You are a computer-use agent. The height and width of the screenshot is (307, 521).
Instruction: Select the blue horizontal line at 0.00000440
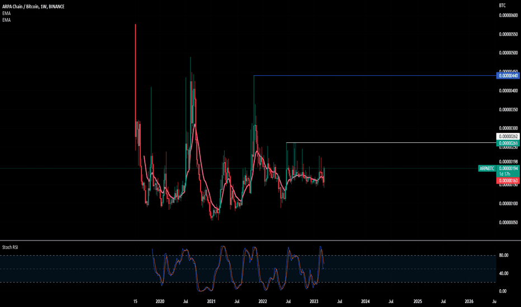tap(375, 76)
